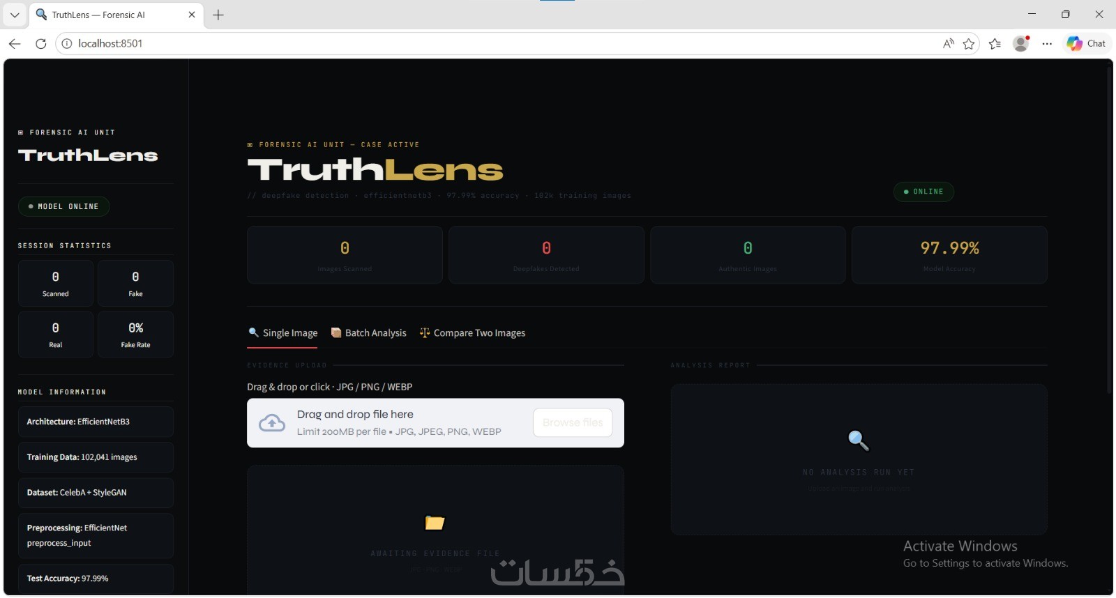Switch to Compare Two Images tab
The image size is (1116, 598).
473,333
